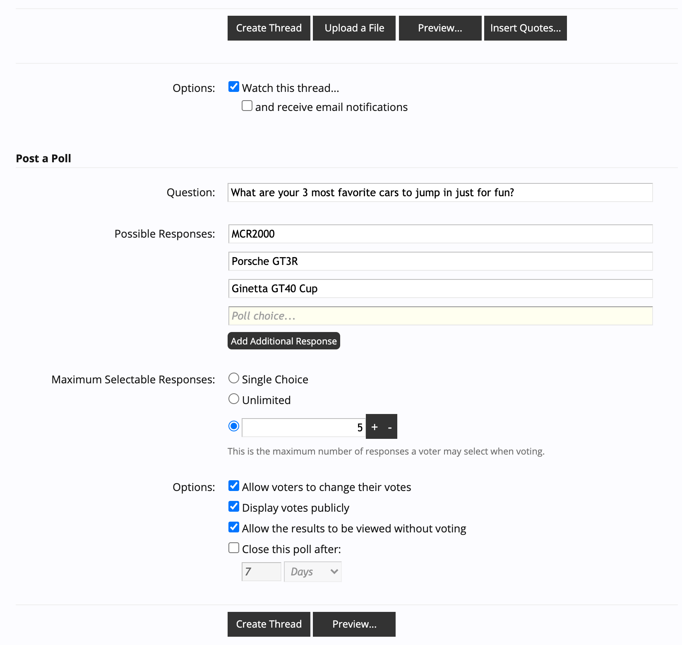Select Single Choice radio option
Screen dimensions: 682x645
[234, 378]
